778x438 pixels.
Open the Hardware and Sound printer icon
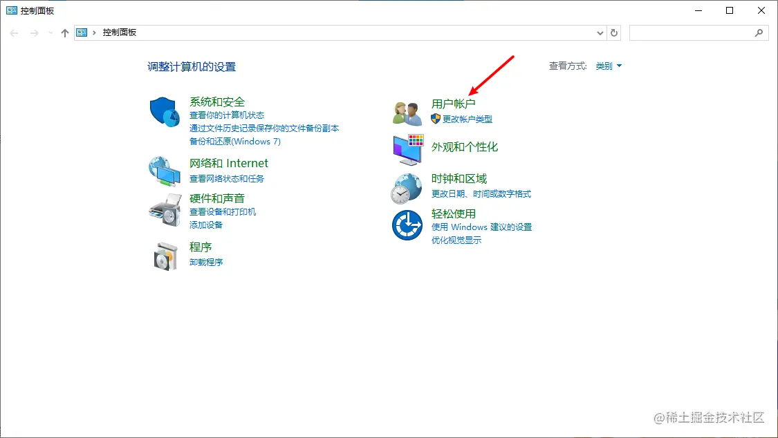165,210
